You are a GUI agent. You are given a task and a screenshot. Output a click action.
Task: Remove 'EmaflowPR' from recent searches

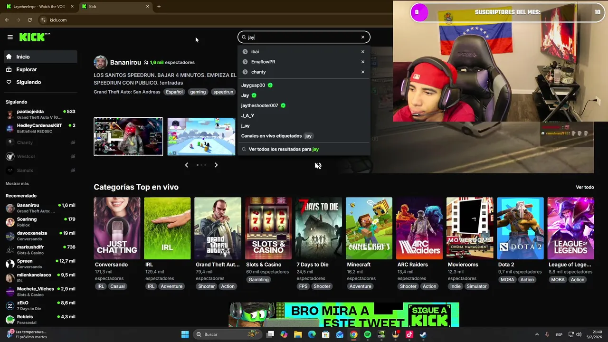click(363, 62)
